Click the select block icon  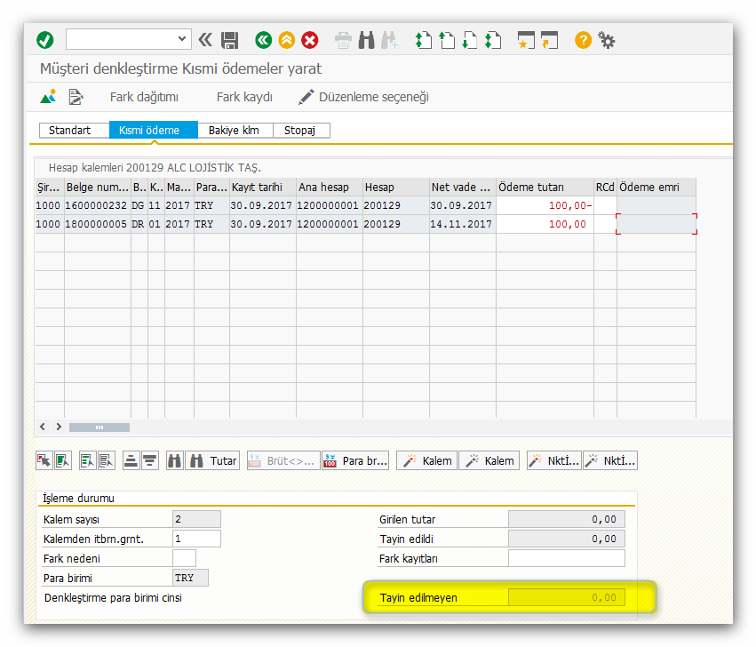pyautogui.click(x=88, y=460)
